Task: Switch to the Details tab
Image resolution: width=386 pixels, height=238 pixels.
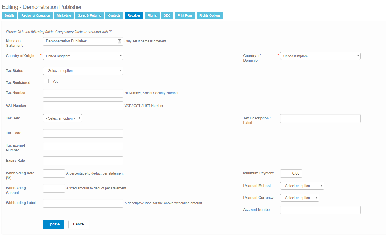Action: [x=9, y=15]
